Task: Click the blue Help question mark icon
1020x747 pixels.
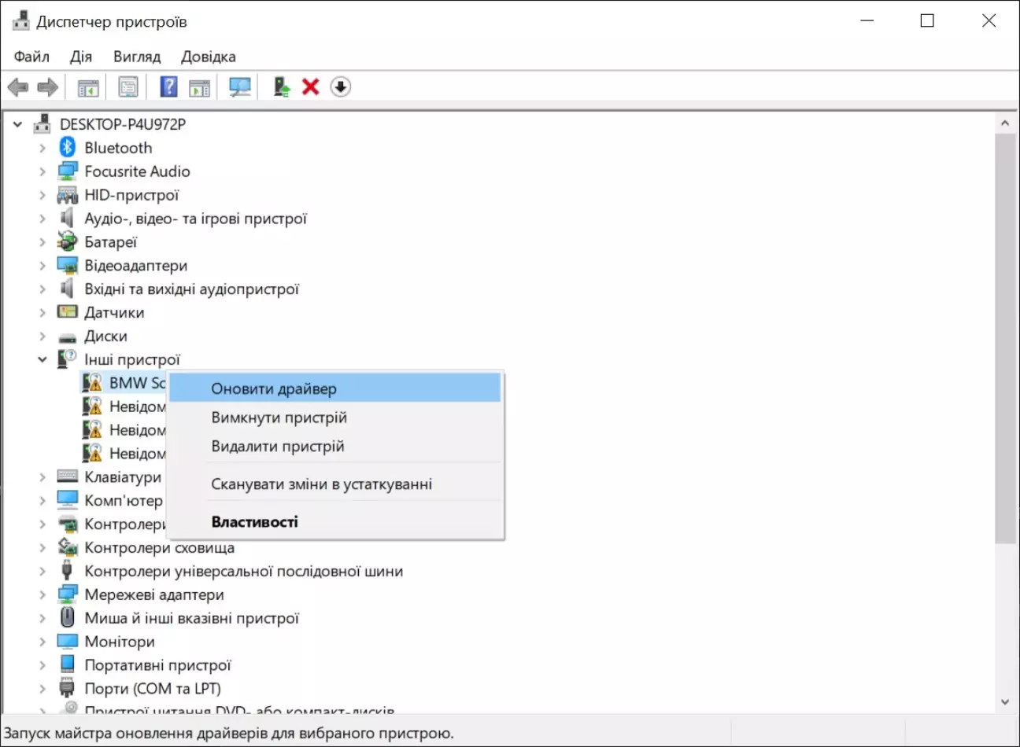Action: click(168, 87)
